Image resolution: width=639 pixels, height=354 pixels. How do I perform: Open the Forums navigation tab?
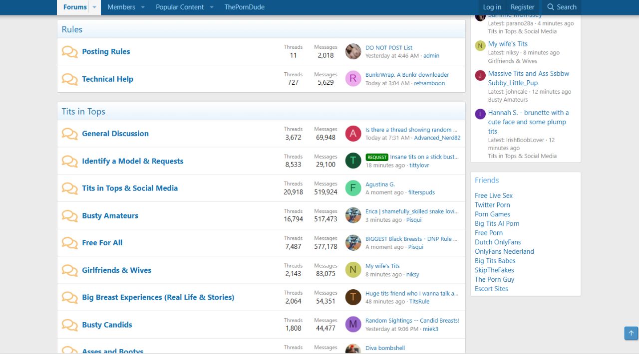tap(75, 7)
